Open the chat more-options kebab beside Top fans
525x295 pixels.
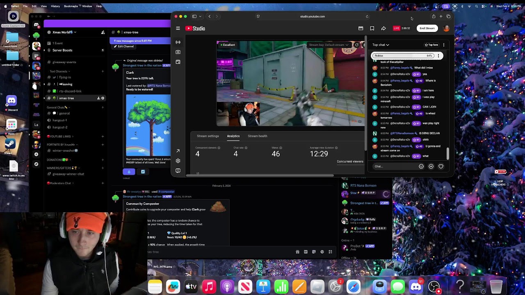443,45
